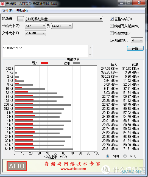Click the 1 KB write value 386.85 KB/s
Image resolution: width=148 pixels, height=177 pixels.
pyautogui.click(x=109, y=72)
